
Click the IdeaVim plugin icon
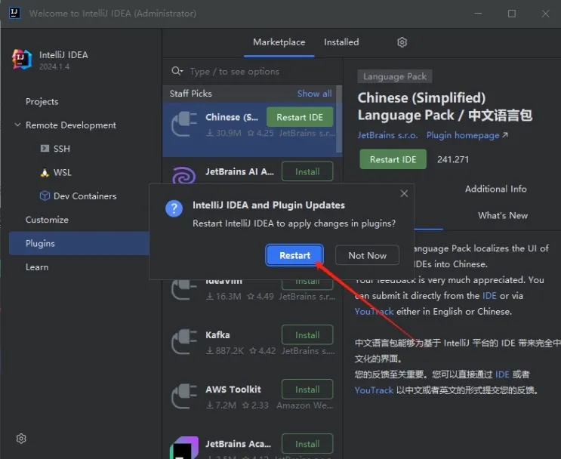184,289
